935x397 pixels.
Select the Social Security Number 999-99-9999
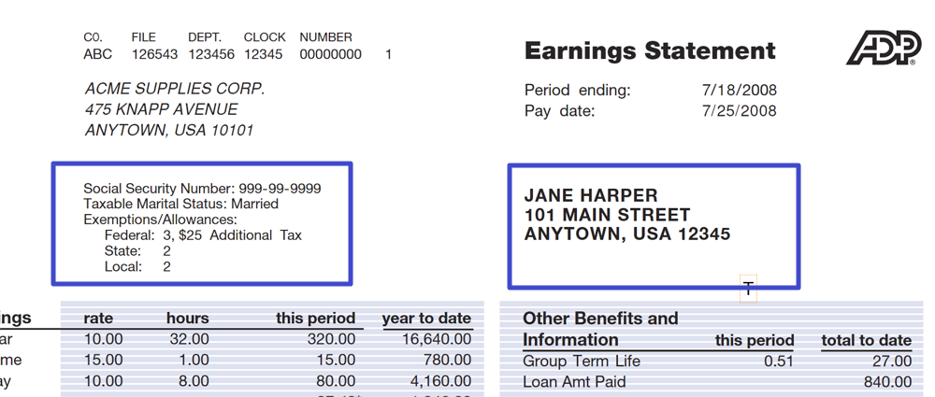280,189
